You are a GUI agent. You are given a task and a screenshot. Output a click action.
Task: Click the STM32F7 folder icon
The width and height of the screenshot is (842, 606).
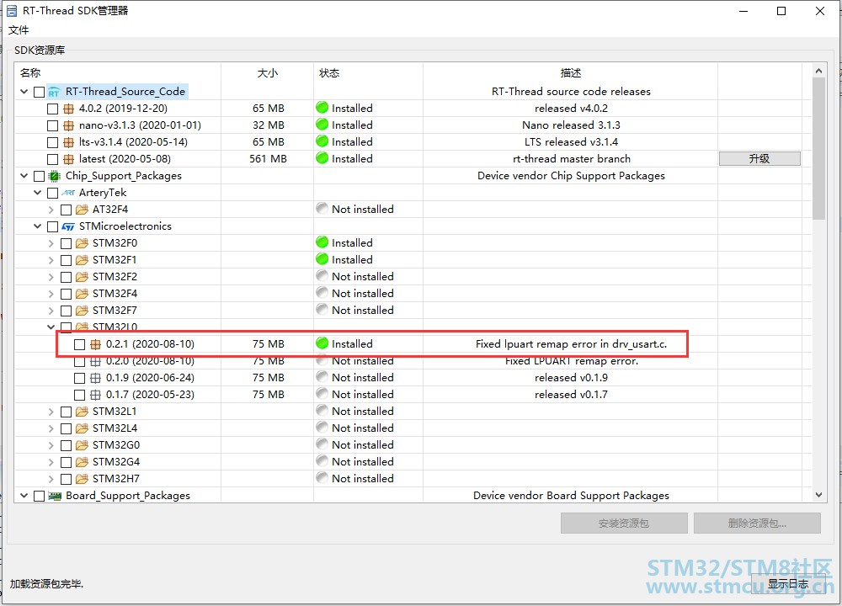tap(82, 311)
